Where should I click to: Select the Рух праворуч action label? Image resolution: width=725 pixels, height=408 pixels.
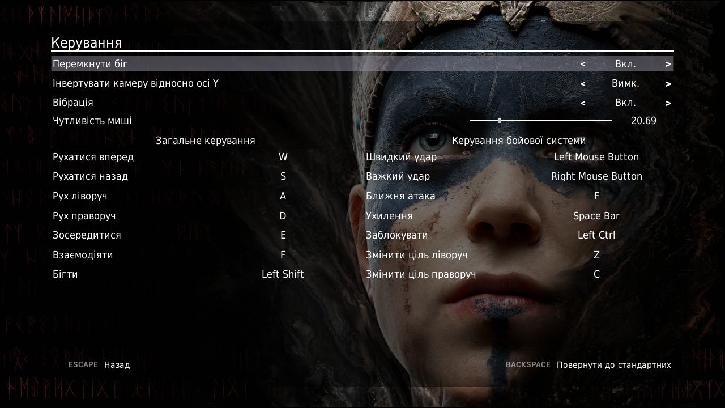(x=84, y=216)
